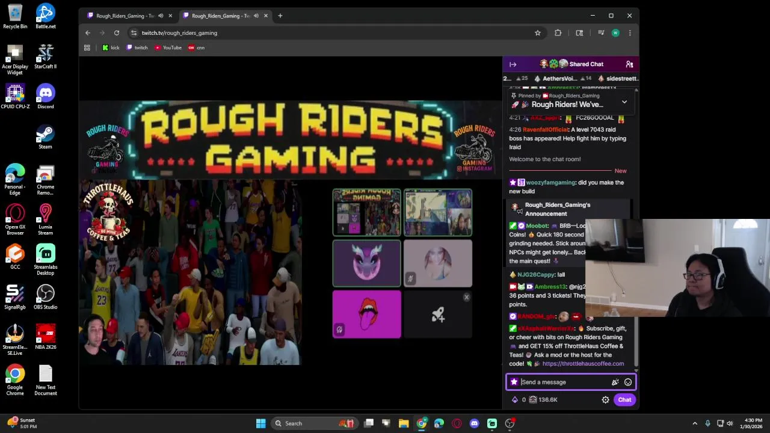Viewport: 770px width, 433px height.
Task: Open a new browser tab
Action: click(x=280, y=16)
